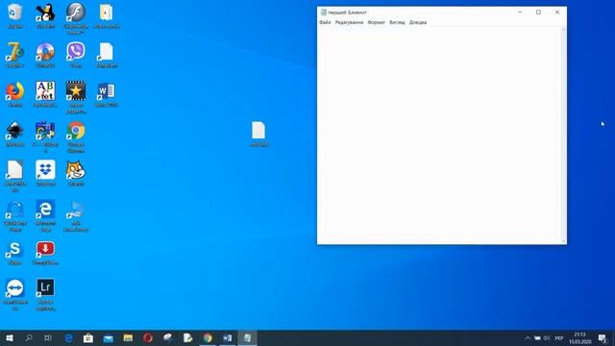Select the TeamViewer desktop shortcut

coord(15,295)
